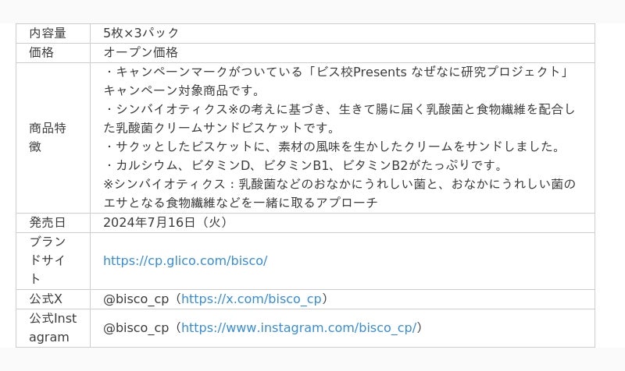Open the cp.glico.com/bisco brand site link
The height and width of the screenshot is (371, 625).
tap(185, 260)
